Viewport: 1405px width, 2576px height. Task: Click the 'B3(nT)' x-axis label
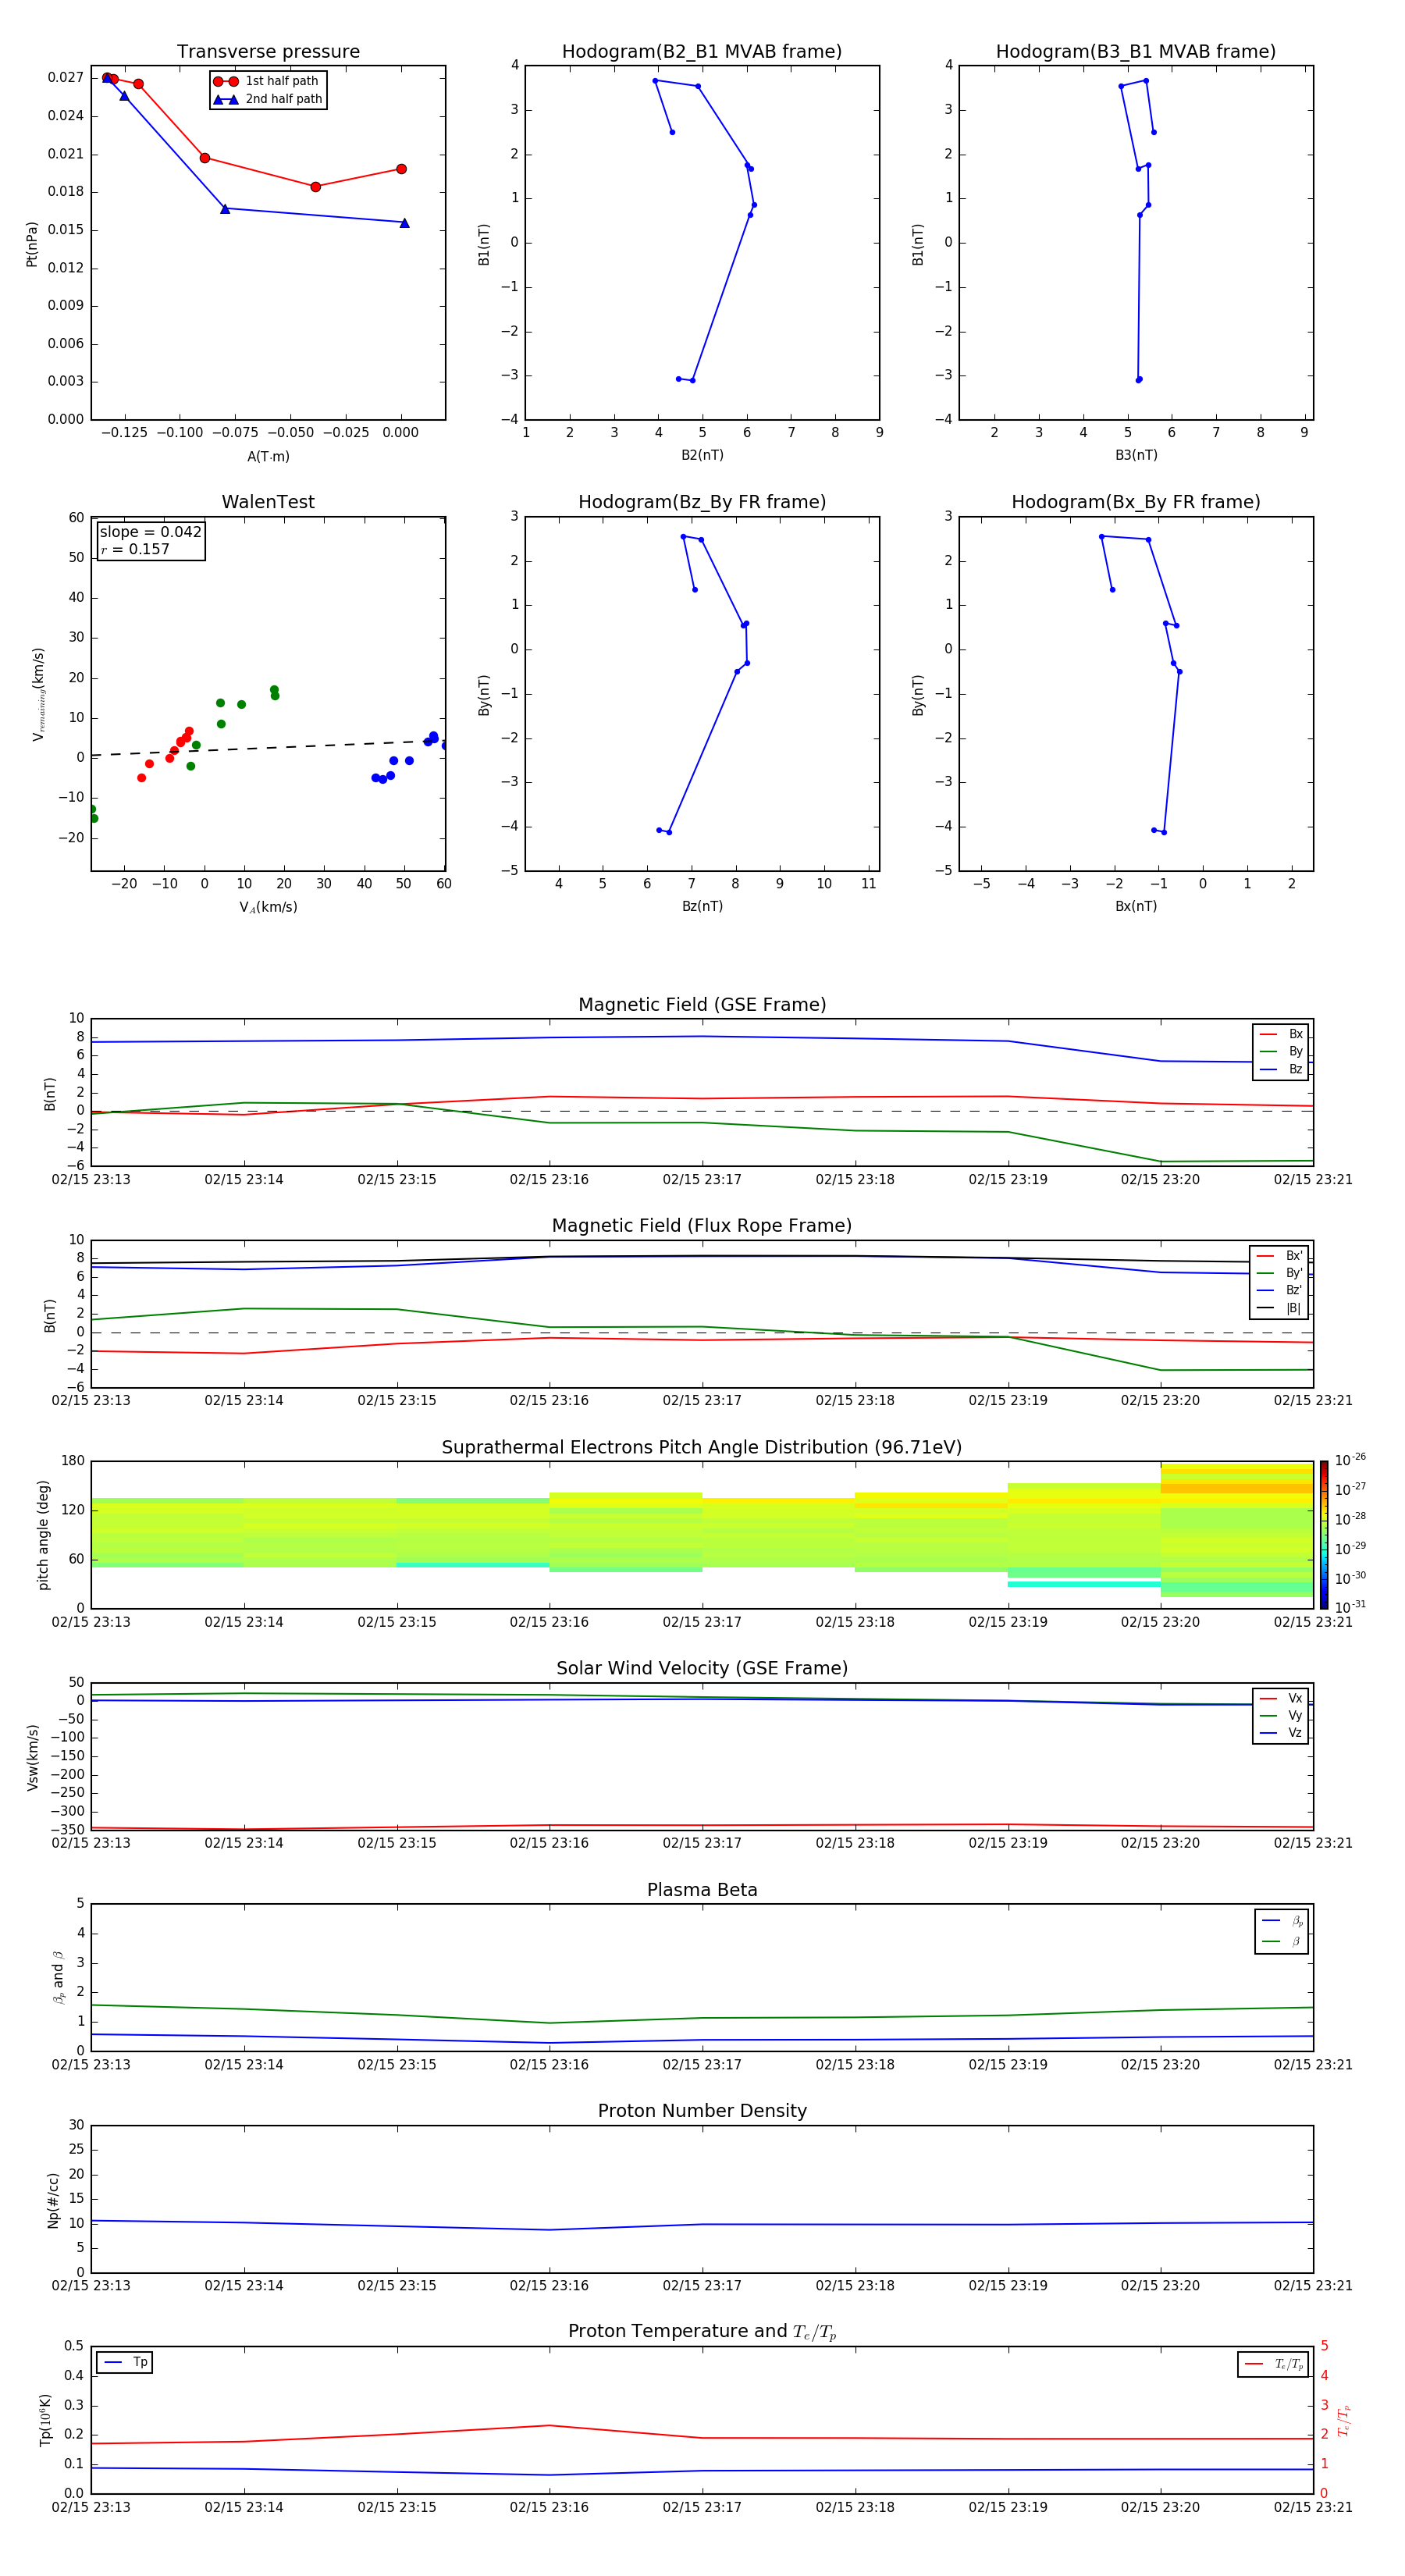point(1136,455)
